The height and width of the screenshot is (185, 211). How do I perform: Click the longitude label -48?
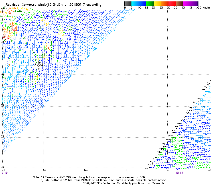pos(168,170)
